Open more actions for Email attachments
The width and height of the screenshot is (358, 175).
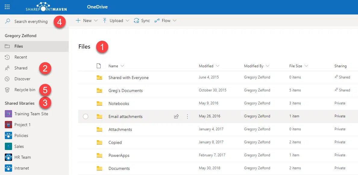(187, 116)
